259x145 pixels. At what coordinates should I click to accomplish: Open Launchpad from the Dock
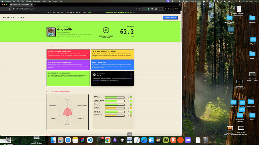tap(61, 140)
